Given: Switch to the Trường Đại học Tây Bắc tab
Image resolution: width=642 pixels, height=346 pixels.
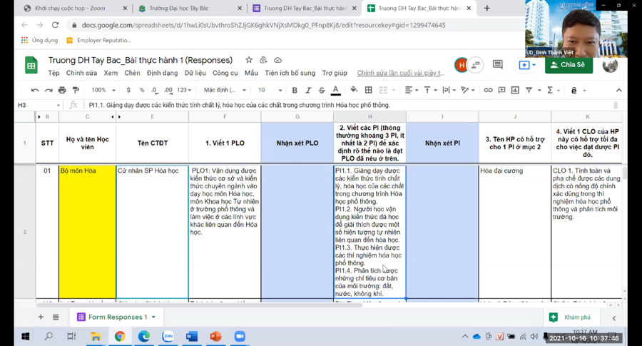Looking at the screenshot, I should (190, 8).
